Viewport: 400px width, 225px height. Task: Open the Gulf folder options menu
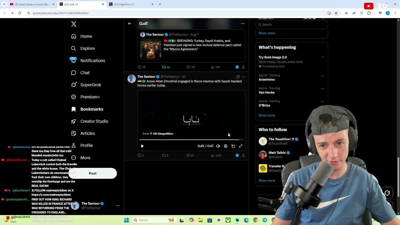coord(242,23)
